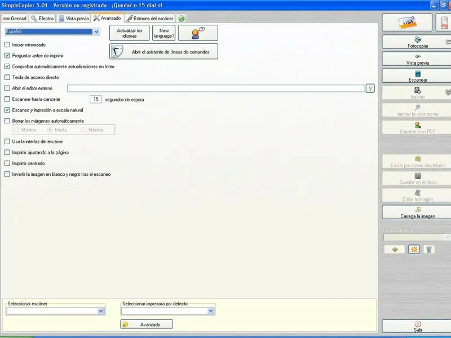
Task: Open the Vista previa tab
Action: click(74, 19)
